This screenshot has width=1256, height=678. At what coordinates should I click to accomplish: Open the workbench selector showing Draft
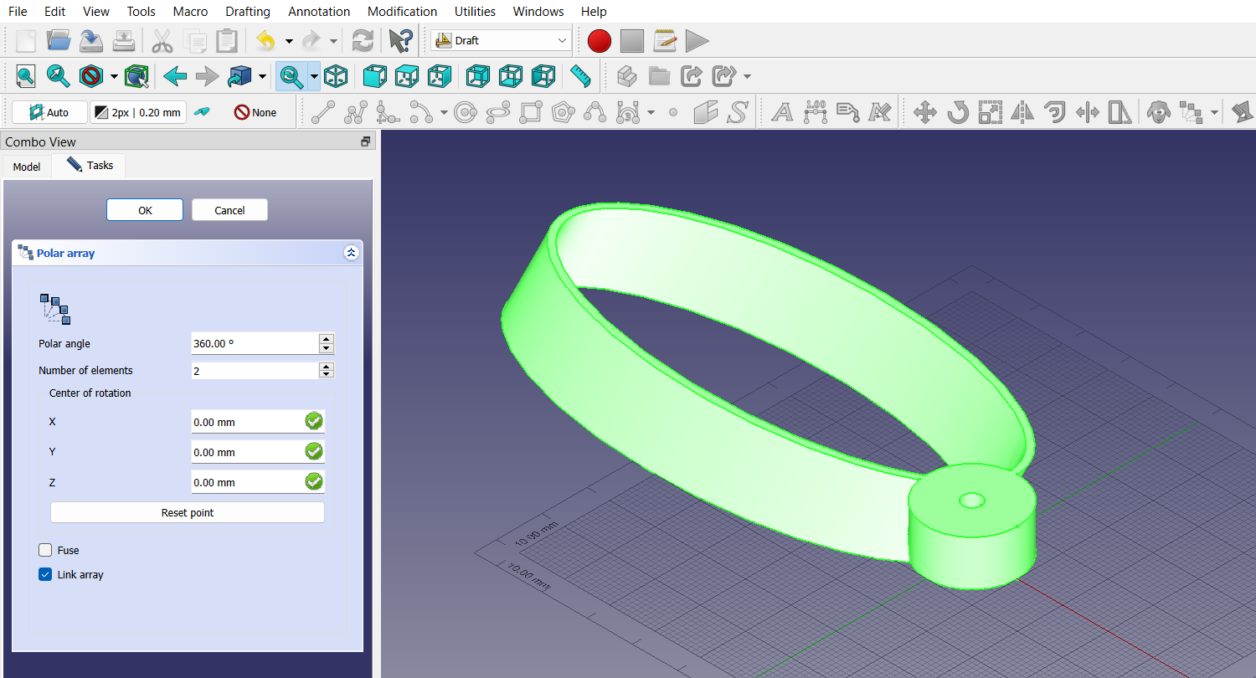pyautogui.click(x=500, y=39)
